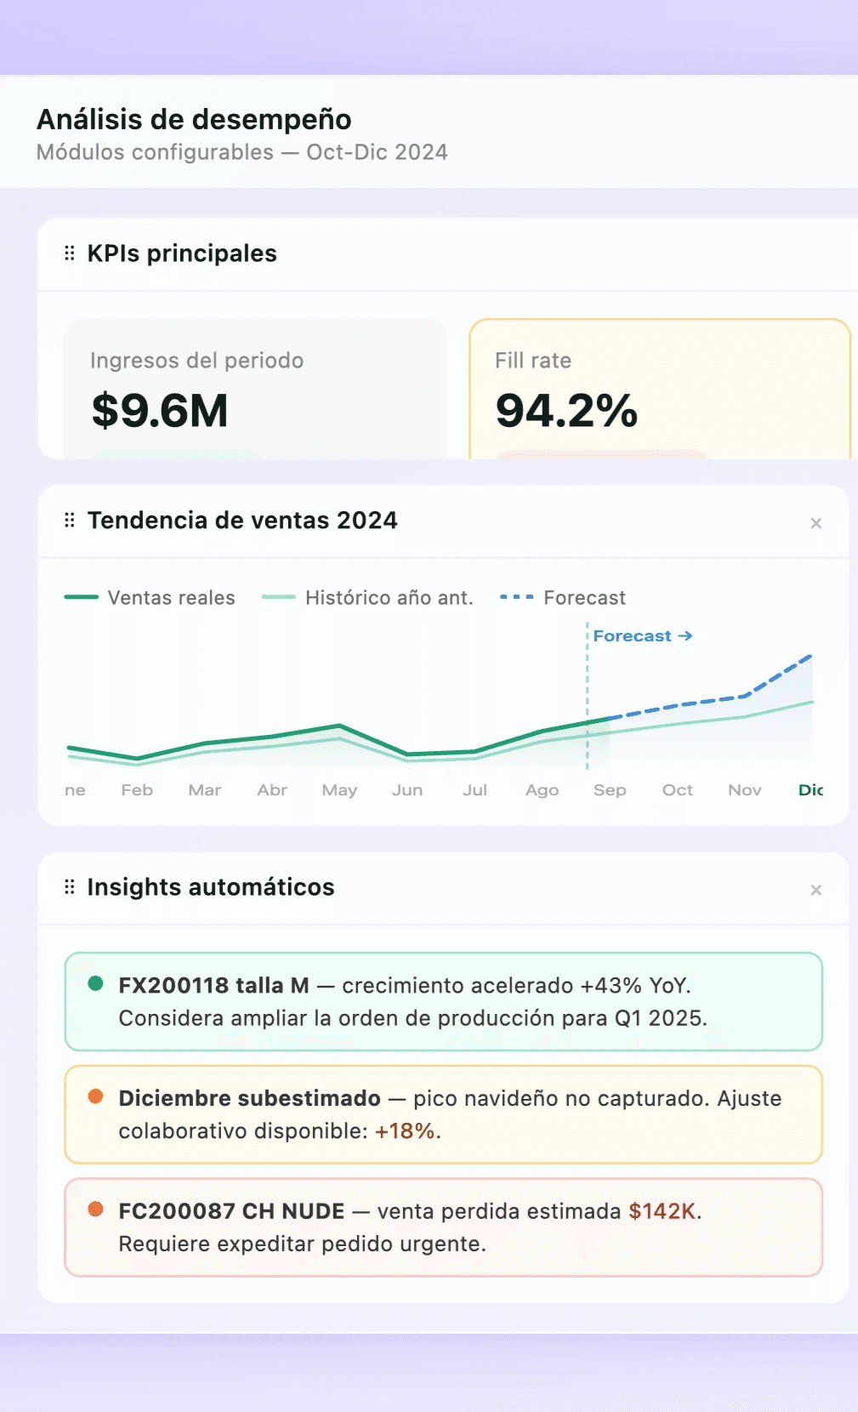Image resolution: width=858 pixels, height=1412 pixels.
Task: Toggle the Histórico año ant. legend series
Action: (367, 598)
